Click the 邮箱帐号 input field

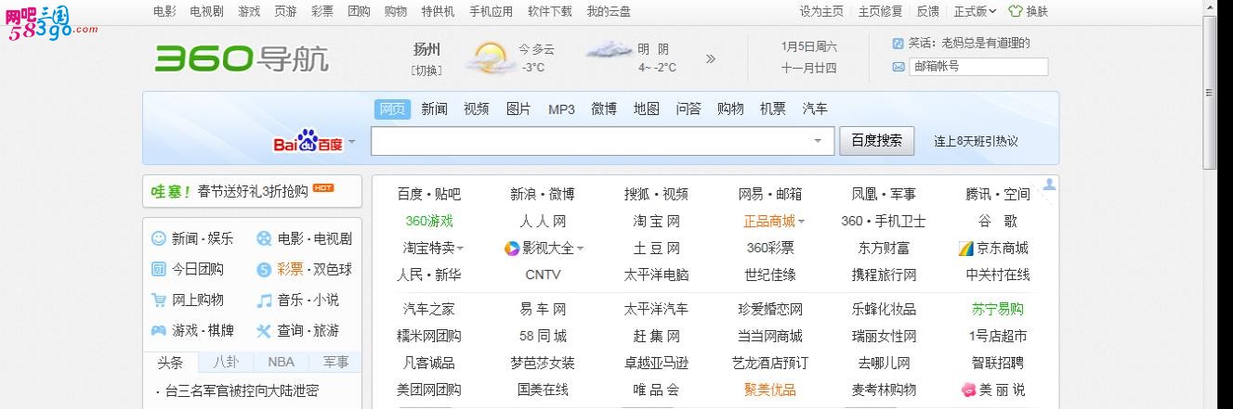tap(978, 67)
